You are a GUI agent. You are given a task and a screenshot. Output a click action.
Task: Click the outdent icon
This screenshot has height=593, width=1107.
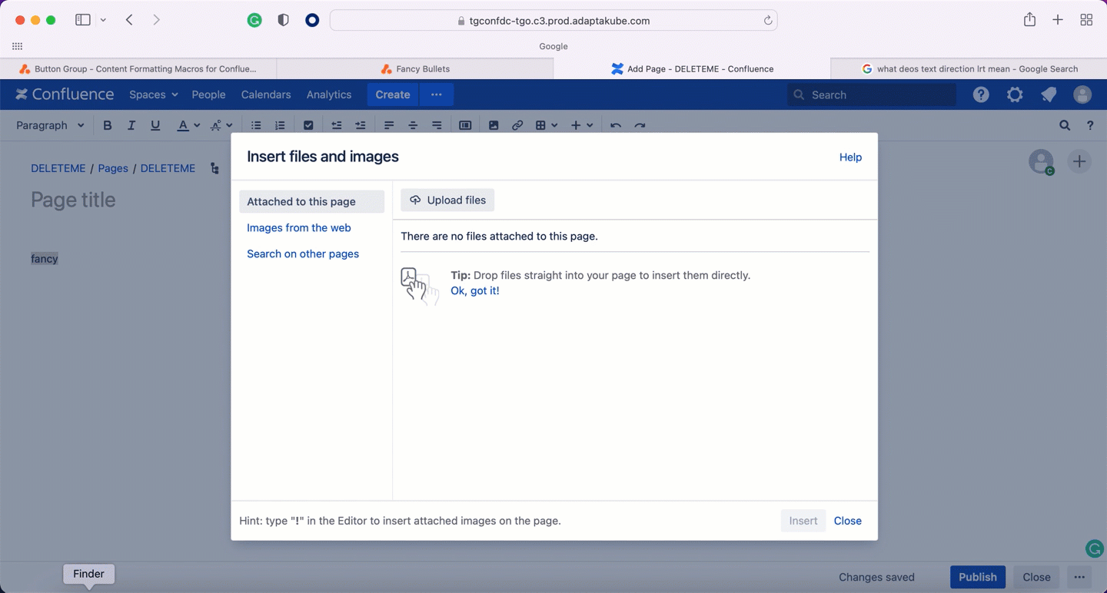(x=337, y=125)
